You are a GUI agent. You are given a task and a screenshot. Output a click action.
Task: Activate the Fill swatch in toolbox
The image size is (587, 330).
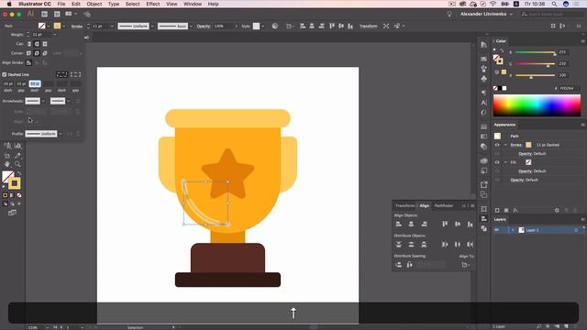click(x=7, y=177)
